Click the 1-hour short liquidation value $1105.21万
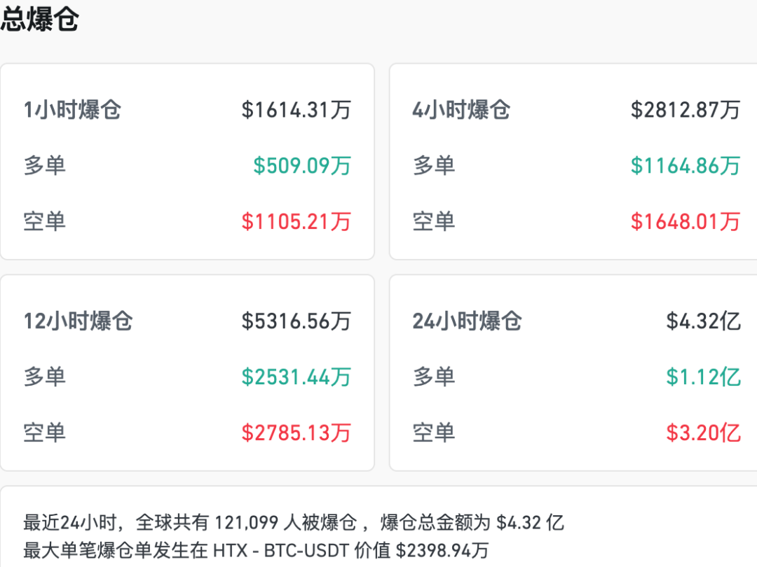Image resolution: width=757 pixels, height=567 pixels. coord(296,222)
